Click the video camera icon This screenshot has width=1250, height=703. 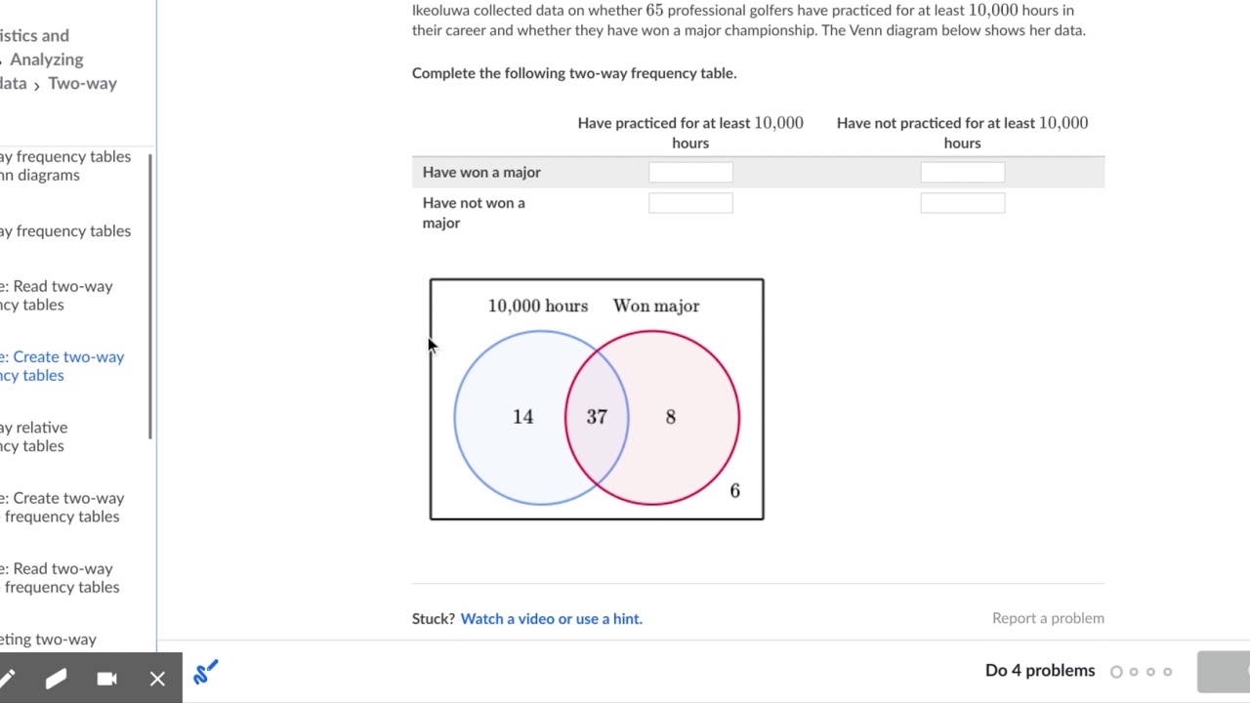(x=106, y=679)
